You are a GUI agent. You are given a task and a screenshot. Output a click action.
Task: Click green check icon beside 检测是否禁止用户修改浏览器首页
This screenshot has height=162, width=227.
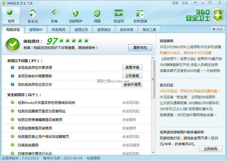(12, 137)
